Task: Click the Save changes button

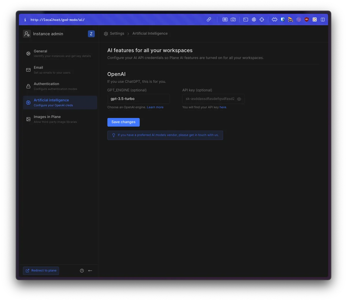Action: click(x=123, y=122)
